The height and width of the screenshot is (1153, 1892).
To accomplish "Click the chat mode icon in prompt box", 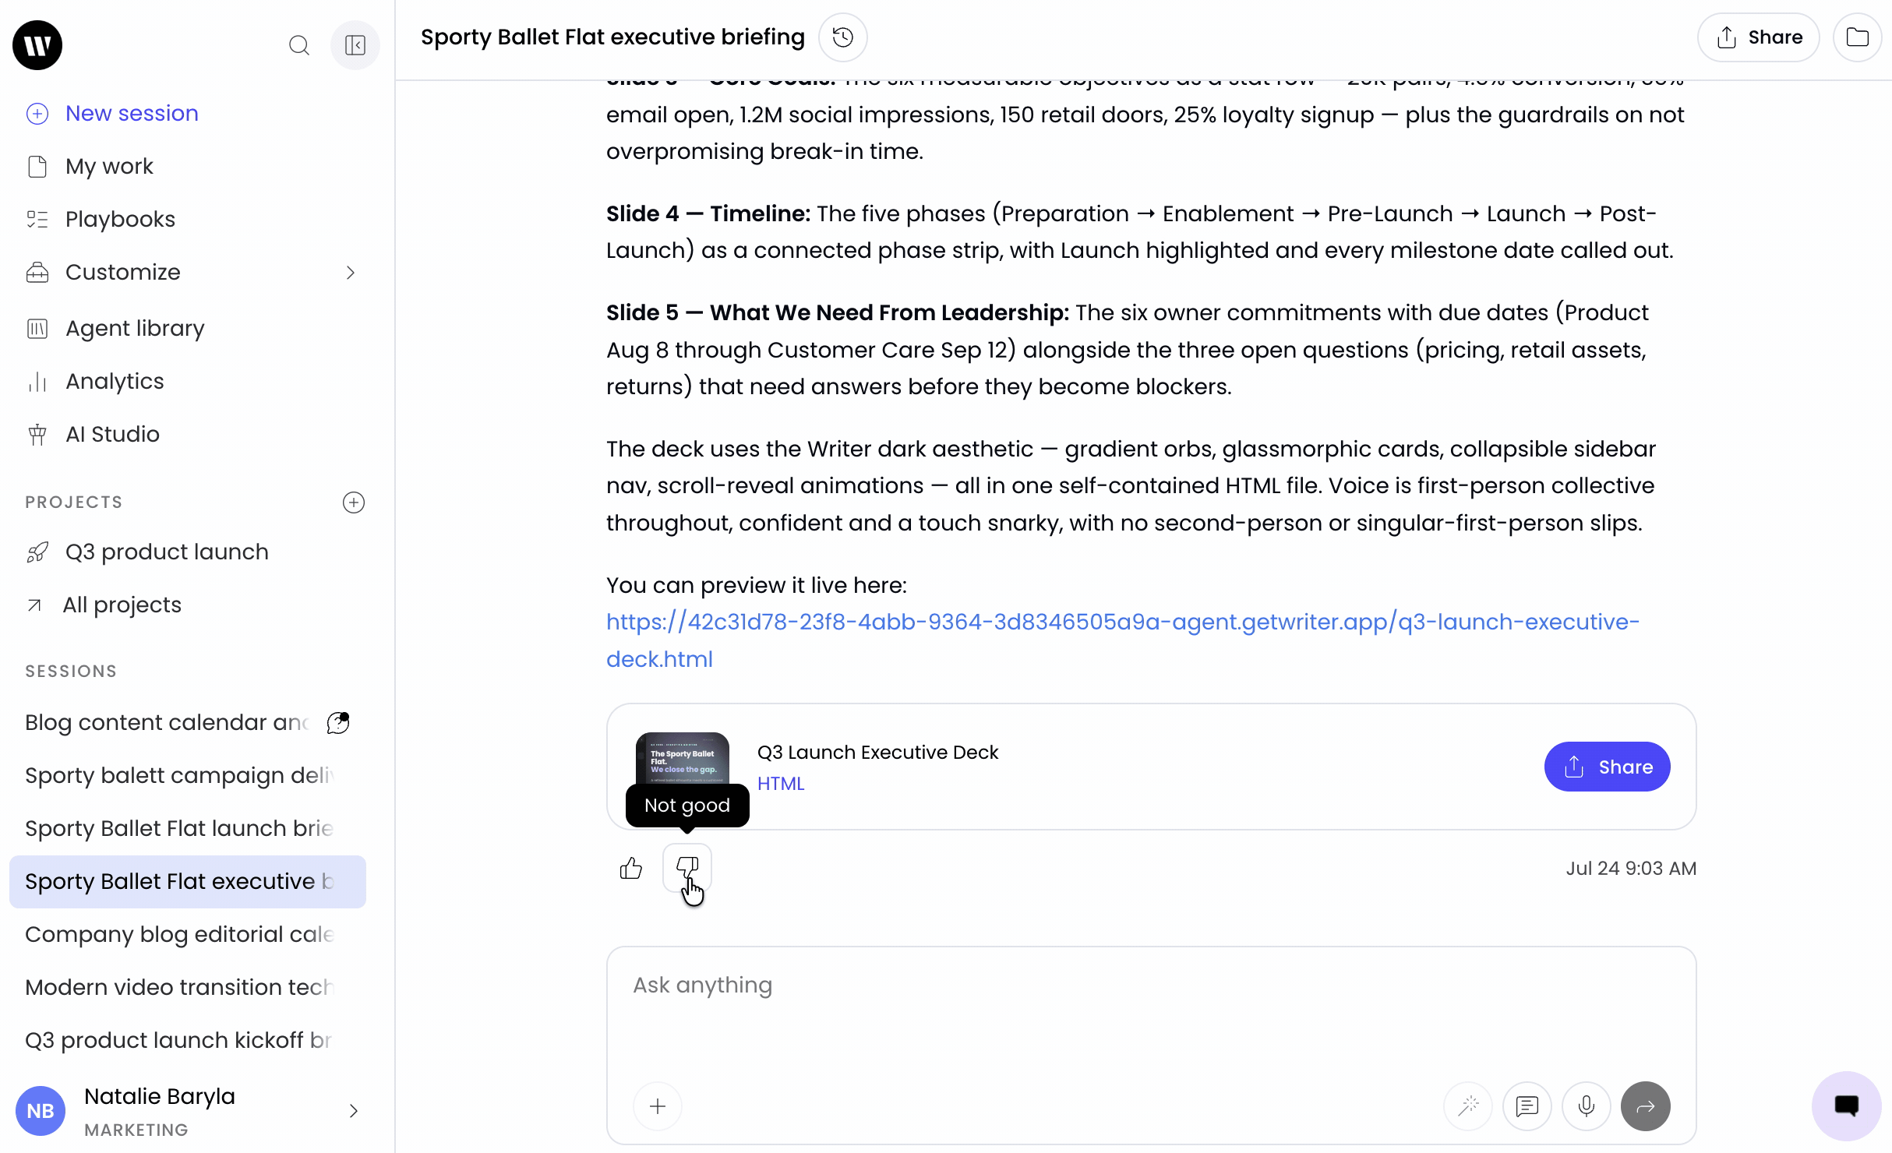I will pos(1527,1106).
